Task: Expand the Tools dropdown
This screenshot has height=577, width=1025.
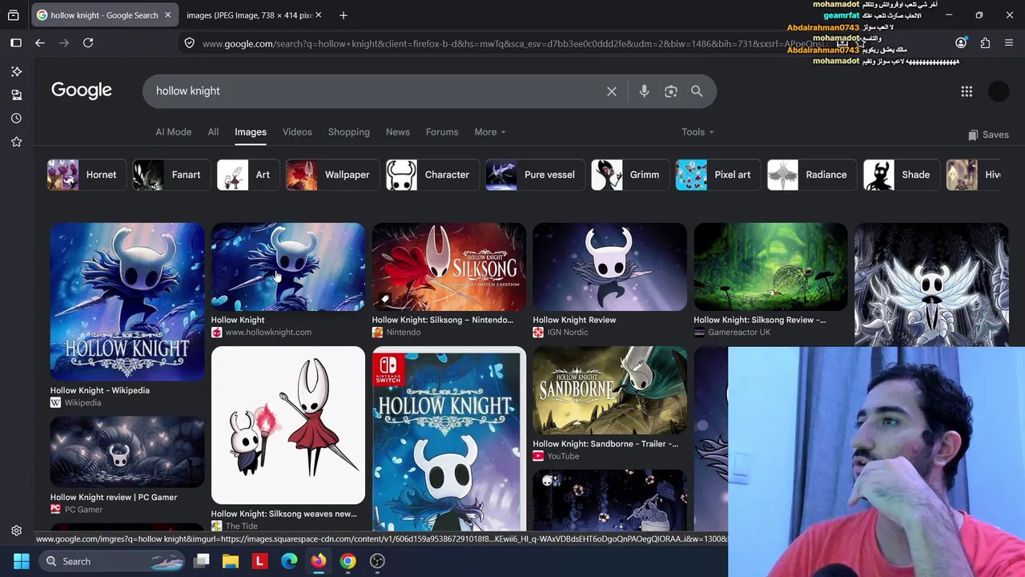Action: point(697,132)
